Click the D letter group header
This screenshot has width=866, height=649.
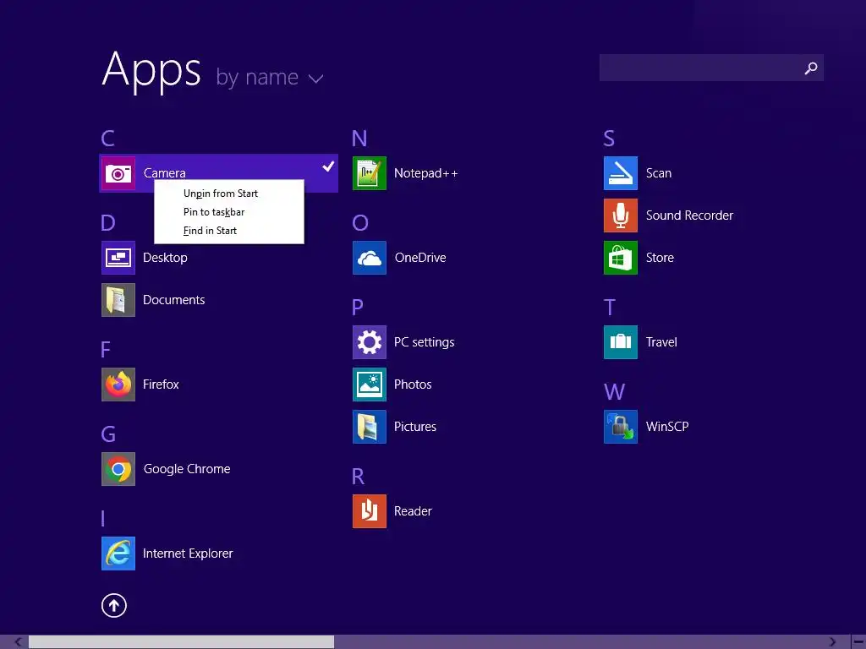pyautogui.click(x=107, y=223)
